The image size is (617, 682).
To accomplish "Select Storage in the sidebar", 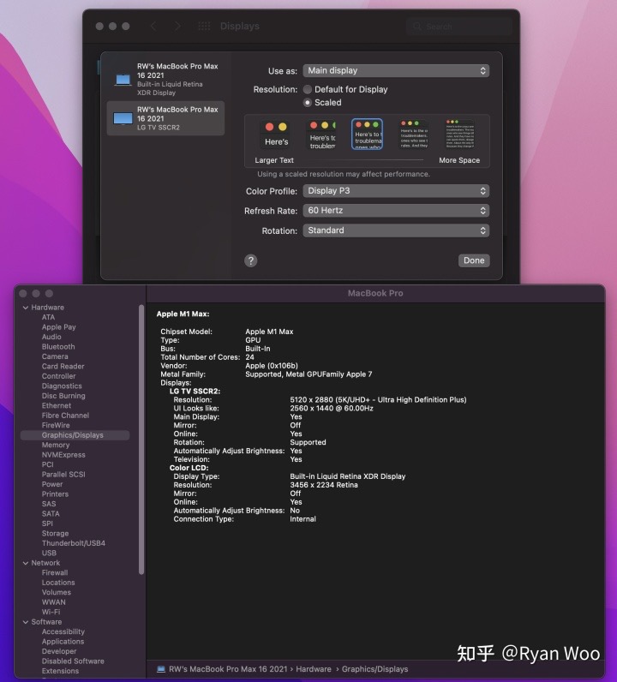I will tap(55, 533).
